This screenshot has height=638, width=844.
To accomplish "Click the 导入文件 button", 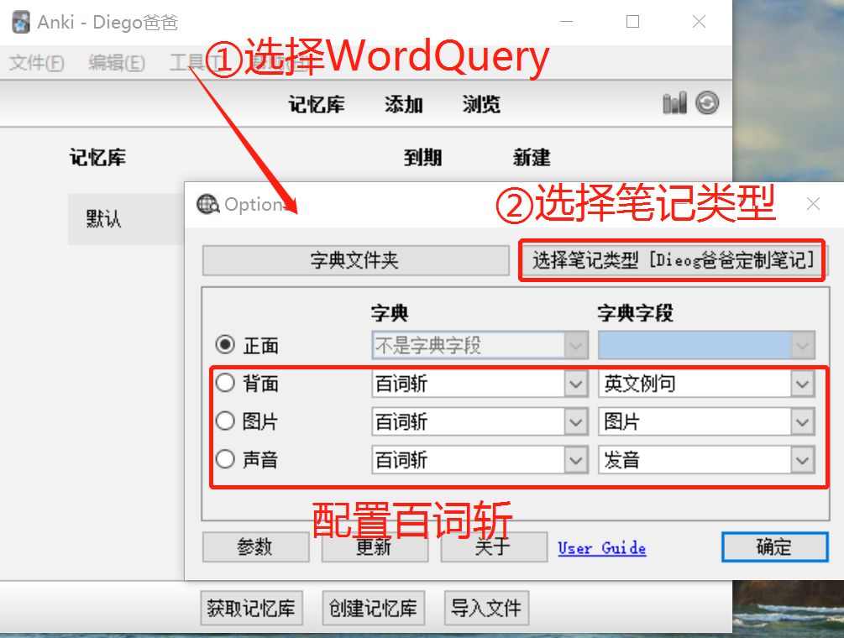I will click(x=486, y=608).
